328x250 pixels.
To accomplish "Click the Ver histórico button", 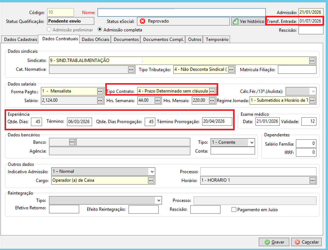I will click(248, 21).
